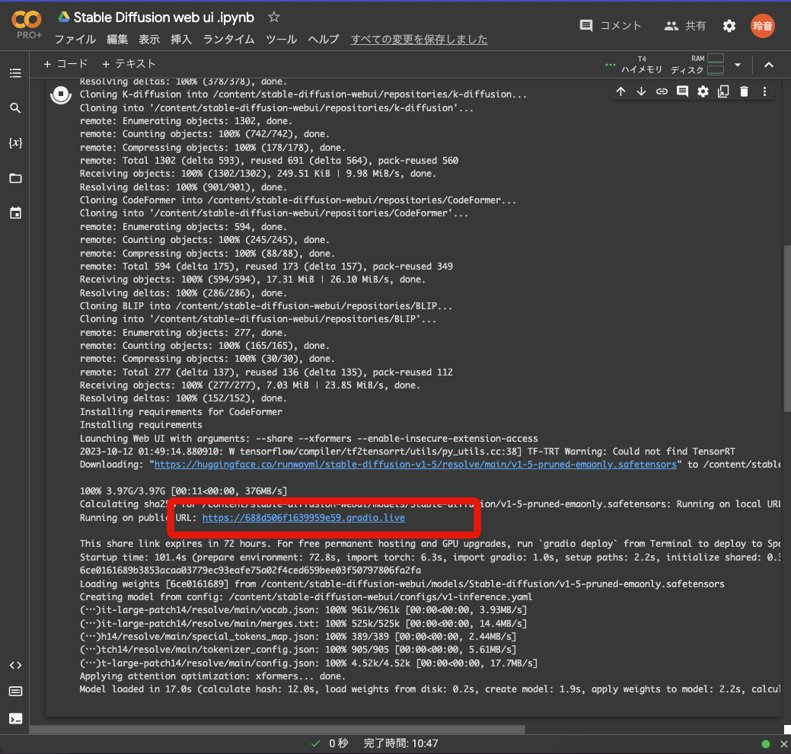This screenshot has width=791, height=754.
Task: Open the 編集 menu
Action: point(117,40)
